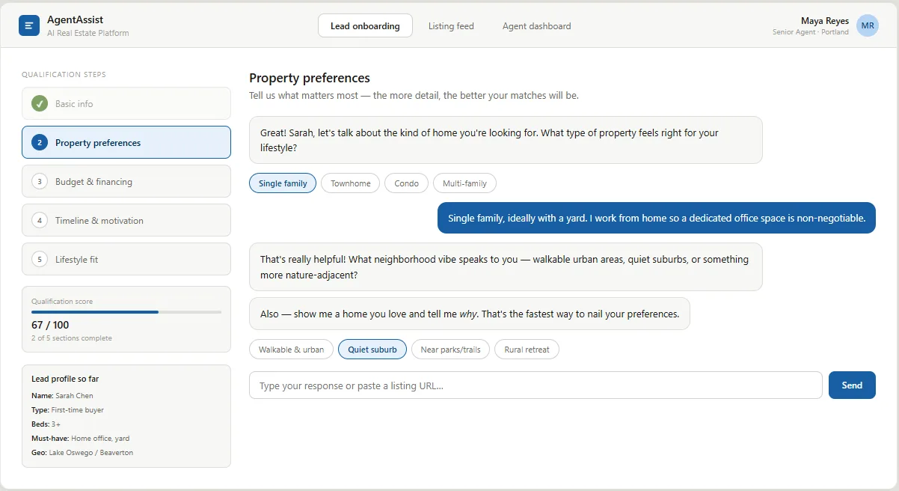Image resolution: width=899 pixels, height=491 pixels.
Task: Click the step 4 number circle
Action: click(40, 220)
